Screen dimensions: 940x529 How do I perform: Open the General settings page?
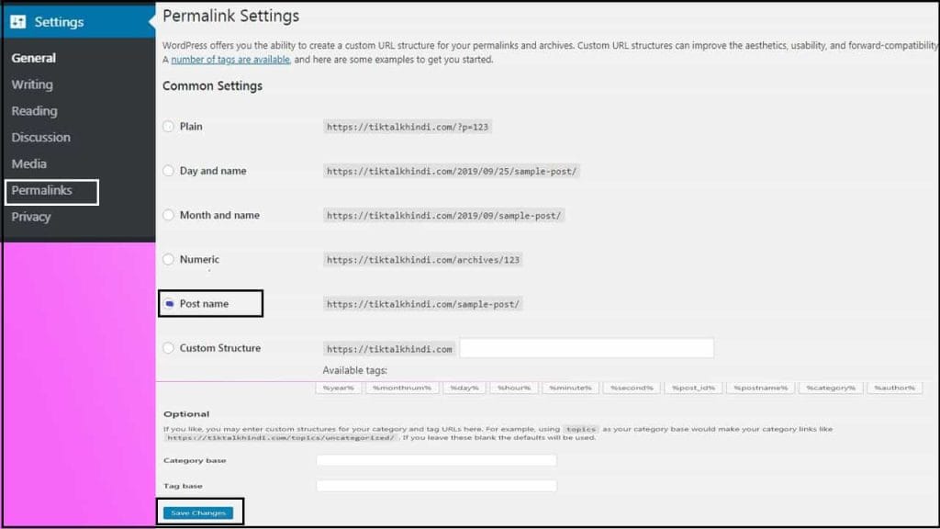pos(34,58)
